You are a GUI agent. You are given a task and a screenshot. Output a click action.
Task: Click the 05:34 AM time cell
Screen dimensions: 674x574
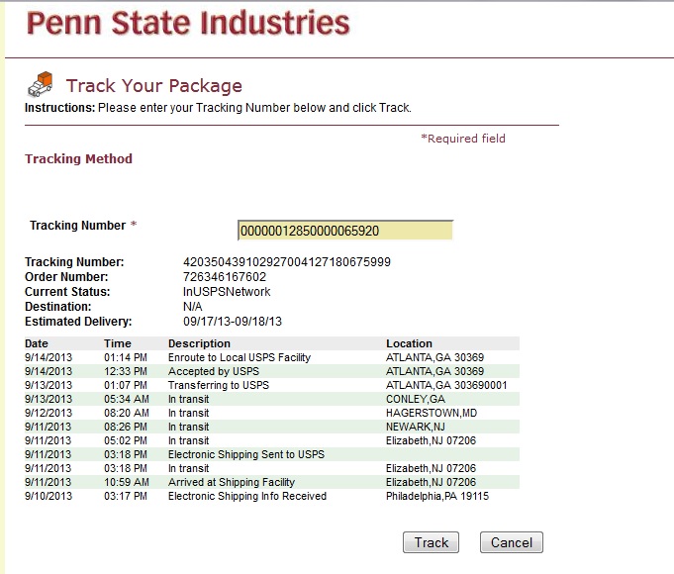127,399
